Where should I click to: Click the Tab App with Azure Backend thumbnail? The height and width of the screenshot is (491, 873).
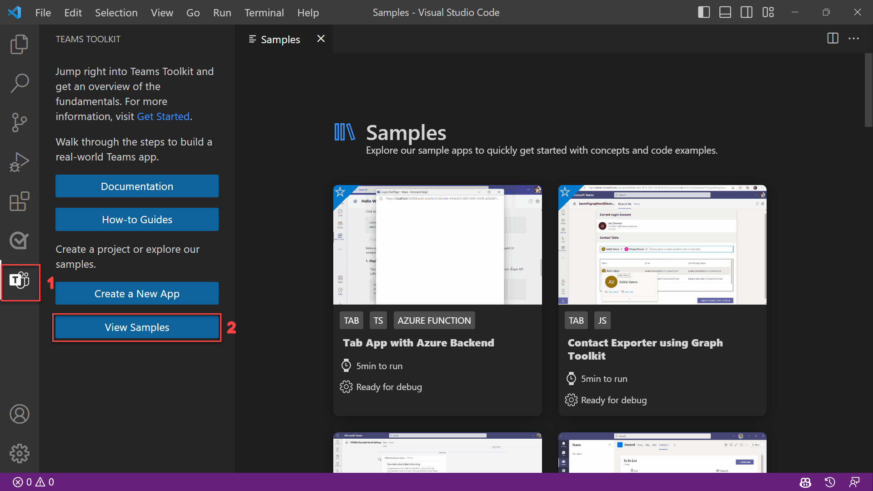[438, 245]
